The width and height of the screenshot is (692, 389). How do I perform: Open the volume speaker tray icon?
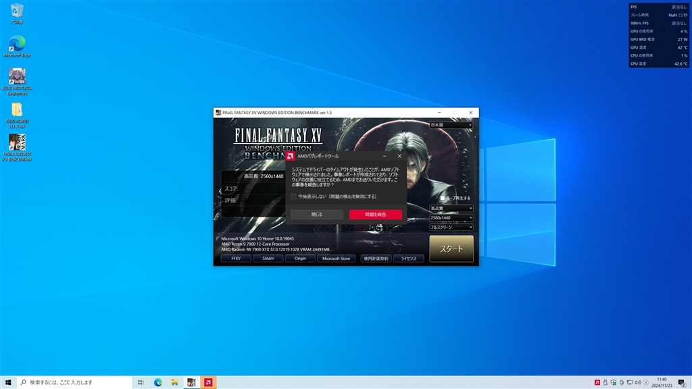(638, 382)
